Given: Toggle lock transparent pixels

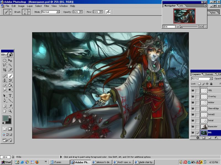Looking at the screenshot, I should [199, 84].
